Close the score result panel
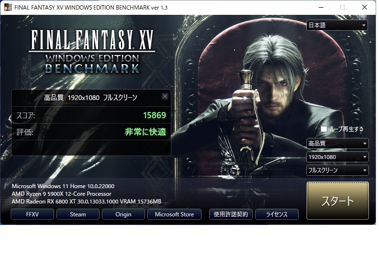 coord(165,96)
